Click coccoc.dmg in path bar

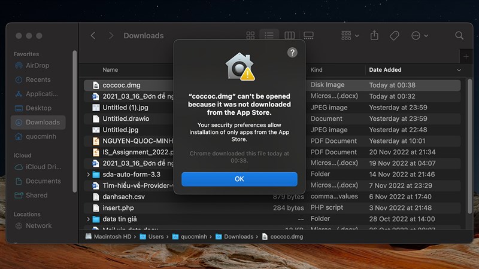coord(283,237)
